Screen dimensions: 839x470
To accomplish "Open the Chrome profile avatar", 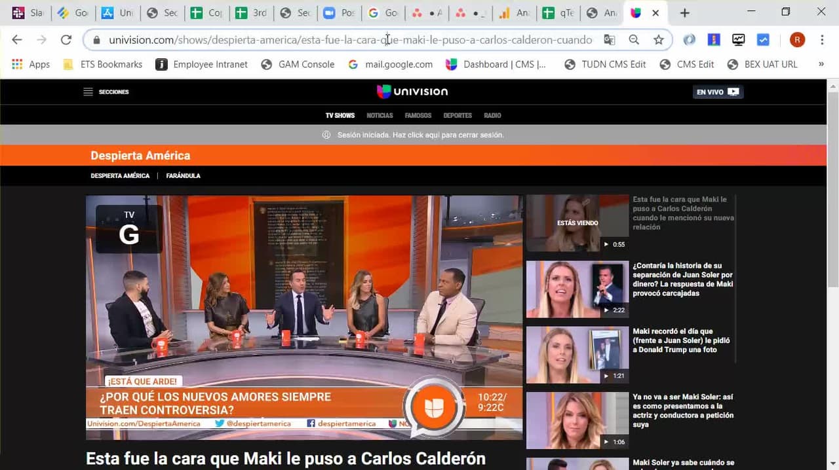I will click(797, 40).
